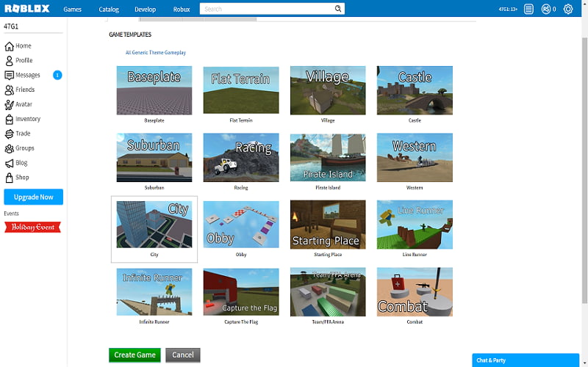Open Inventory using its sidebar icon
Image resolution: width=588 pixels, height=367 pixels.
click(x=10, y=119)
